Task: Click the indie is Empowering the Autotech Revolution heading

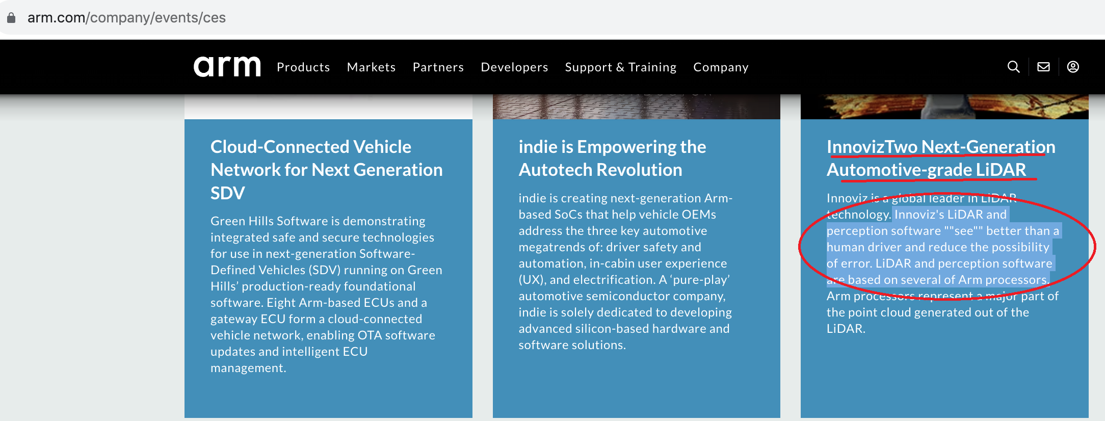Action: coord(612,158)
